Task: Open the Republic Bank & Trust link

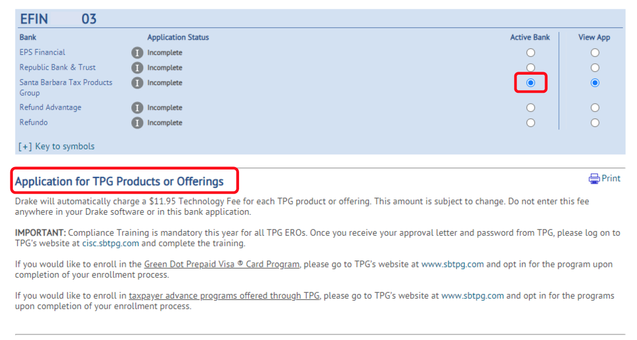Action: pos(58,67)
